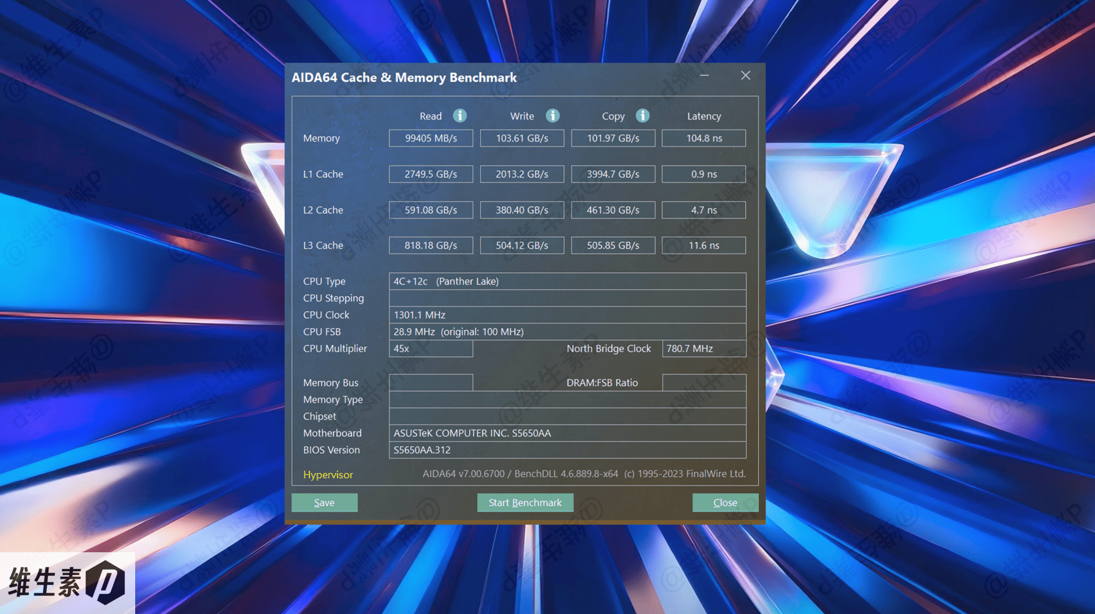Screen dimensions: 1095x614
Task: Select the CPU Multiplier 45x field
Action: point(431,348)
